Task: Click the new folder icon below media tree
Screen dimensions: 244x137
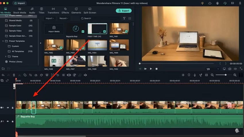Action: tap(3, 69)
